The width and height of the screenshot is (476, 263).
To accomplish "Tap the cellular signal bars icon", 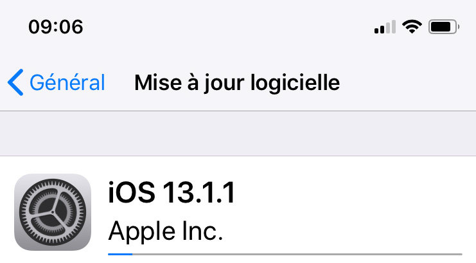I will coord(385,27).
